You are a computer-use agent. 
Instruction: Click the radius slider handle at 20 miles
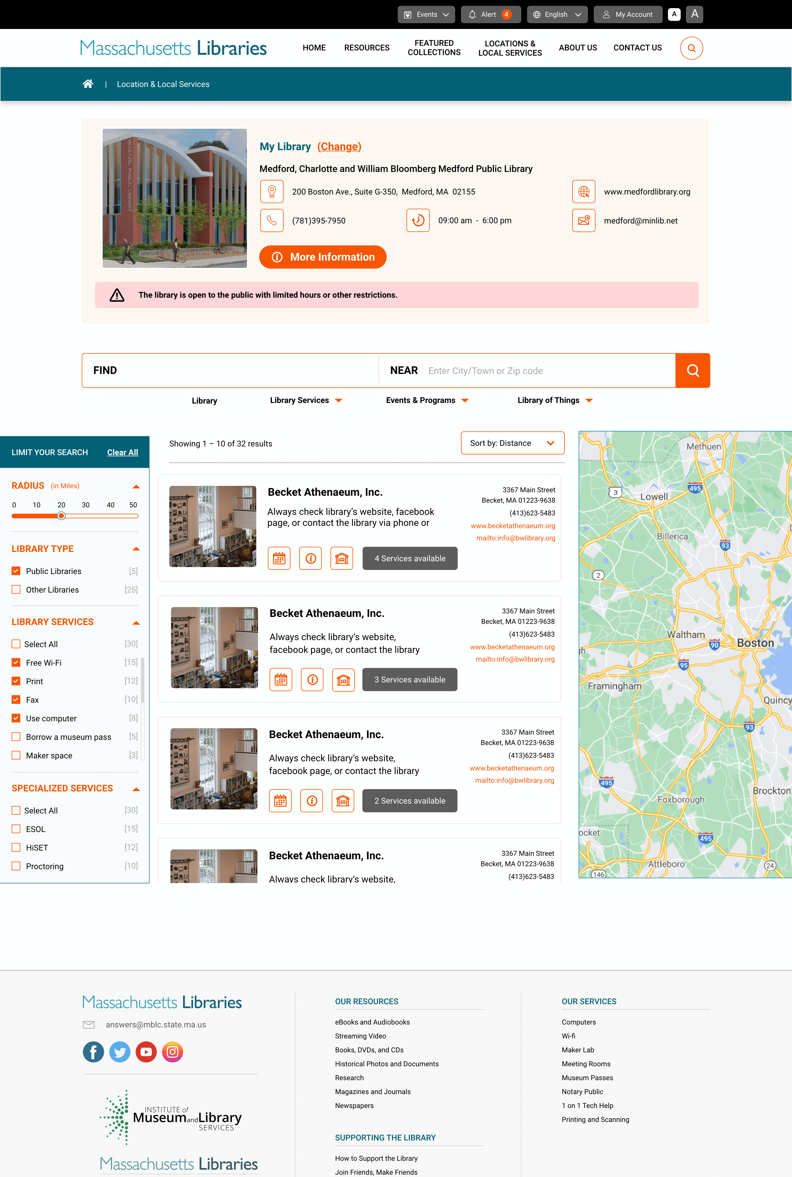(61, 516)
